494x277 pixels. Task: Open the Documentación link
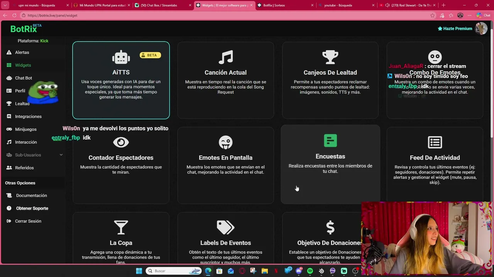[x=31, y=195]
